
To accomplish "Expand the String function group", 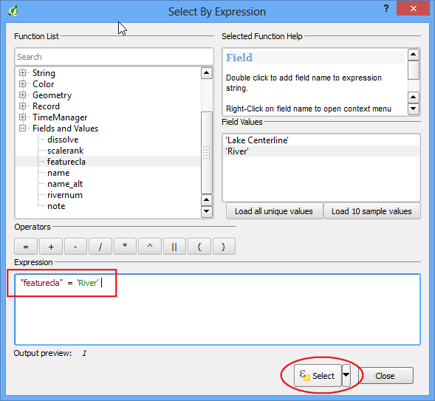I will pos(22,73).
